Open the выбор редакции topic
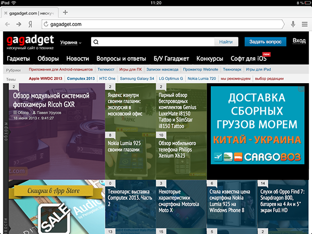The height and width of the screenshot is (234, 312). [269, 79]
